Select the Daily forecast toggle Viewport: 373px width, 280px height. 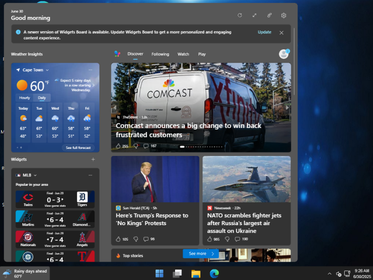pyautogui.click(x=42, y=98)
